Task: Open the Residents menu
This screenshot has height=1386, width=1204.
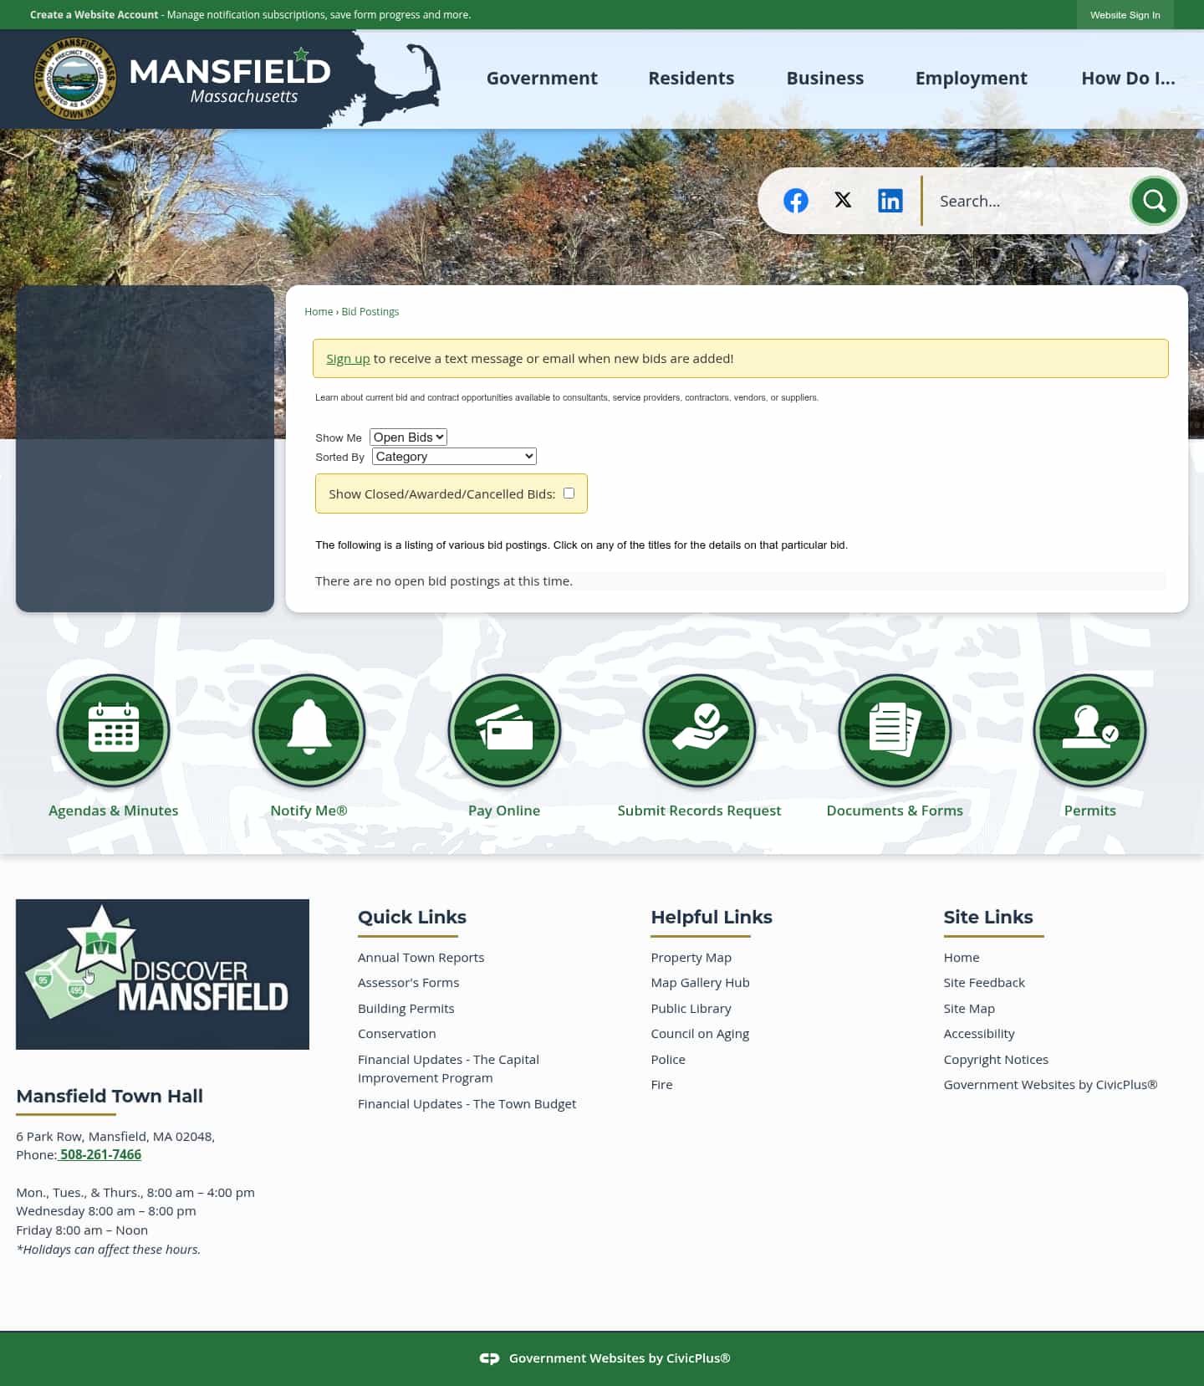Action: (x=691, y=78)
